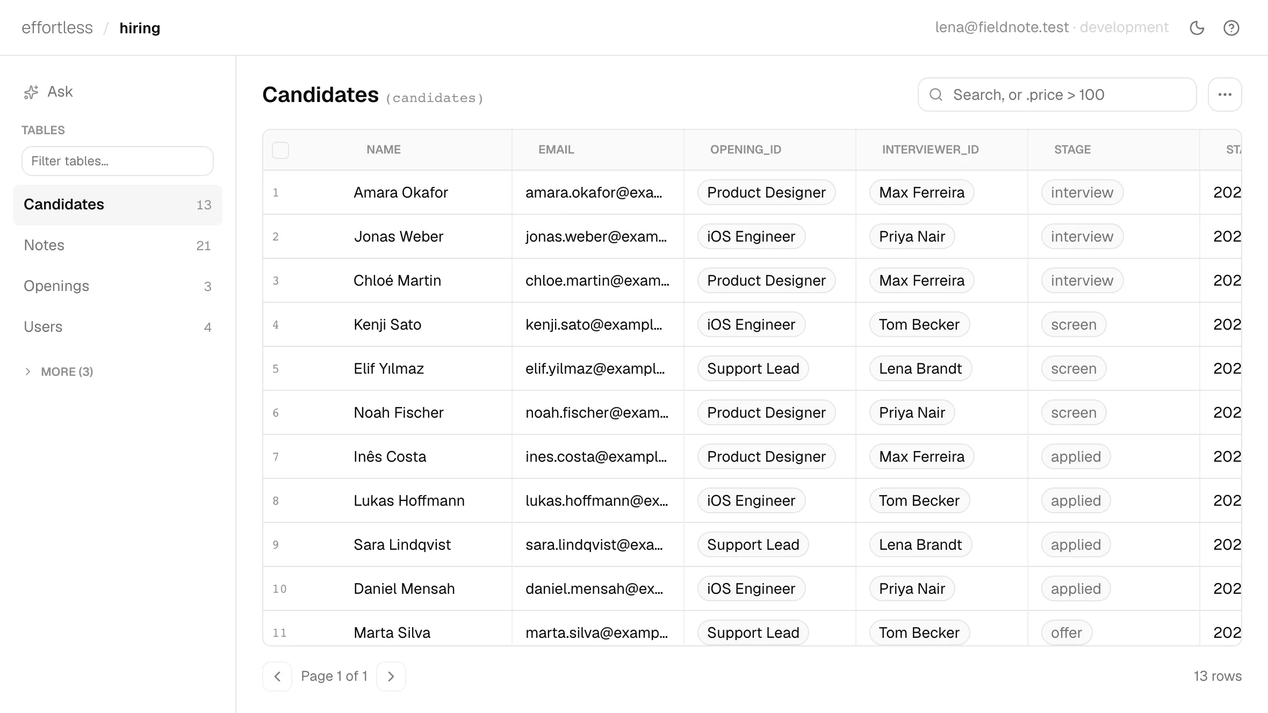Click Tom Becker chip in Kenji Sato row

coord(919,325)
